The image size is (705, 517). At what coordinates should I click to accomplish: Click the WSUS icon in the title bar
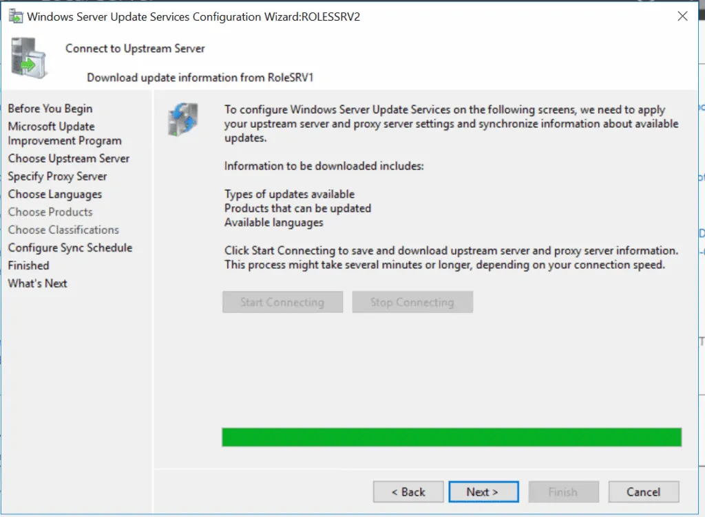15,16
